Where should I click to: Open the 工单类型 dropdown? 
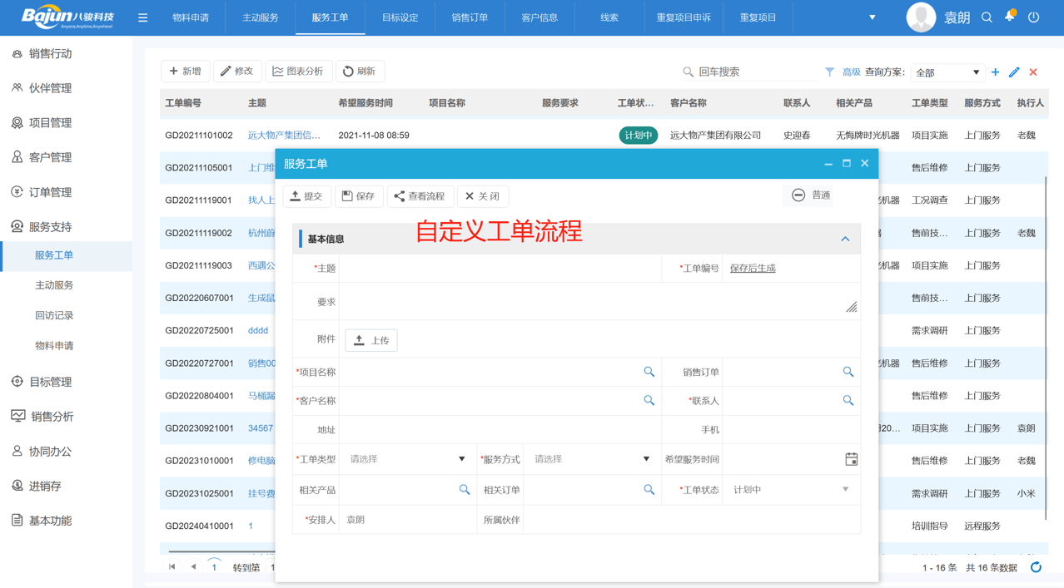coord(406,459)
